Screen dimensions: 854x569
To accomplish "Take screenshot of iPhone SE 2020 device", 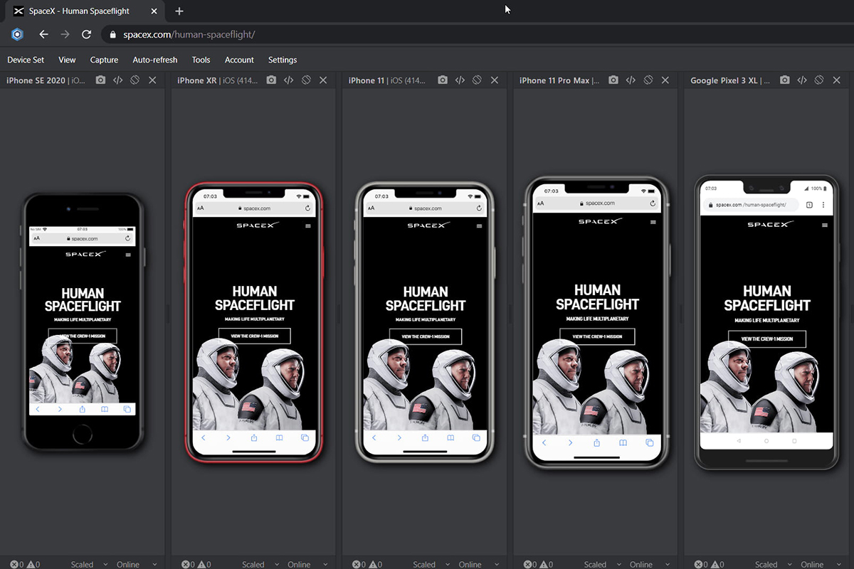I will pyautogui.click(x=100, y=80).
